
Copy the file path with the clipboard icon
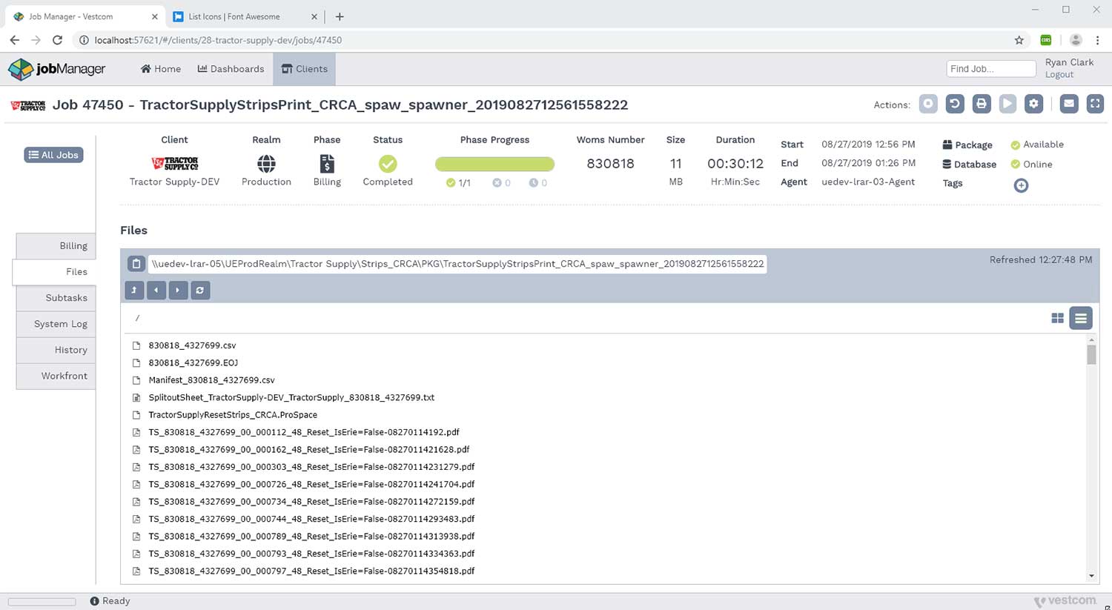click(x=136, y=264)
